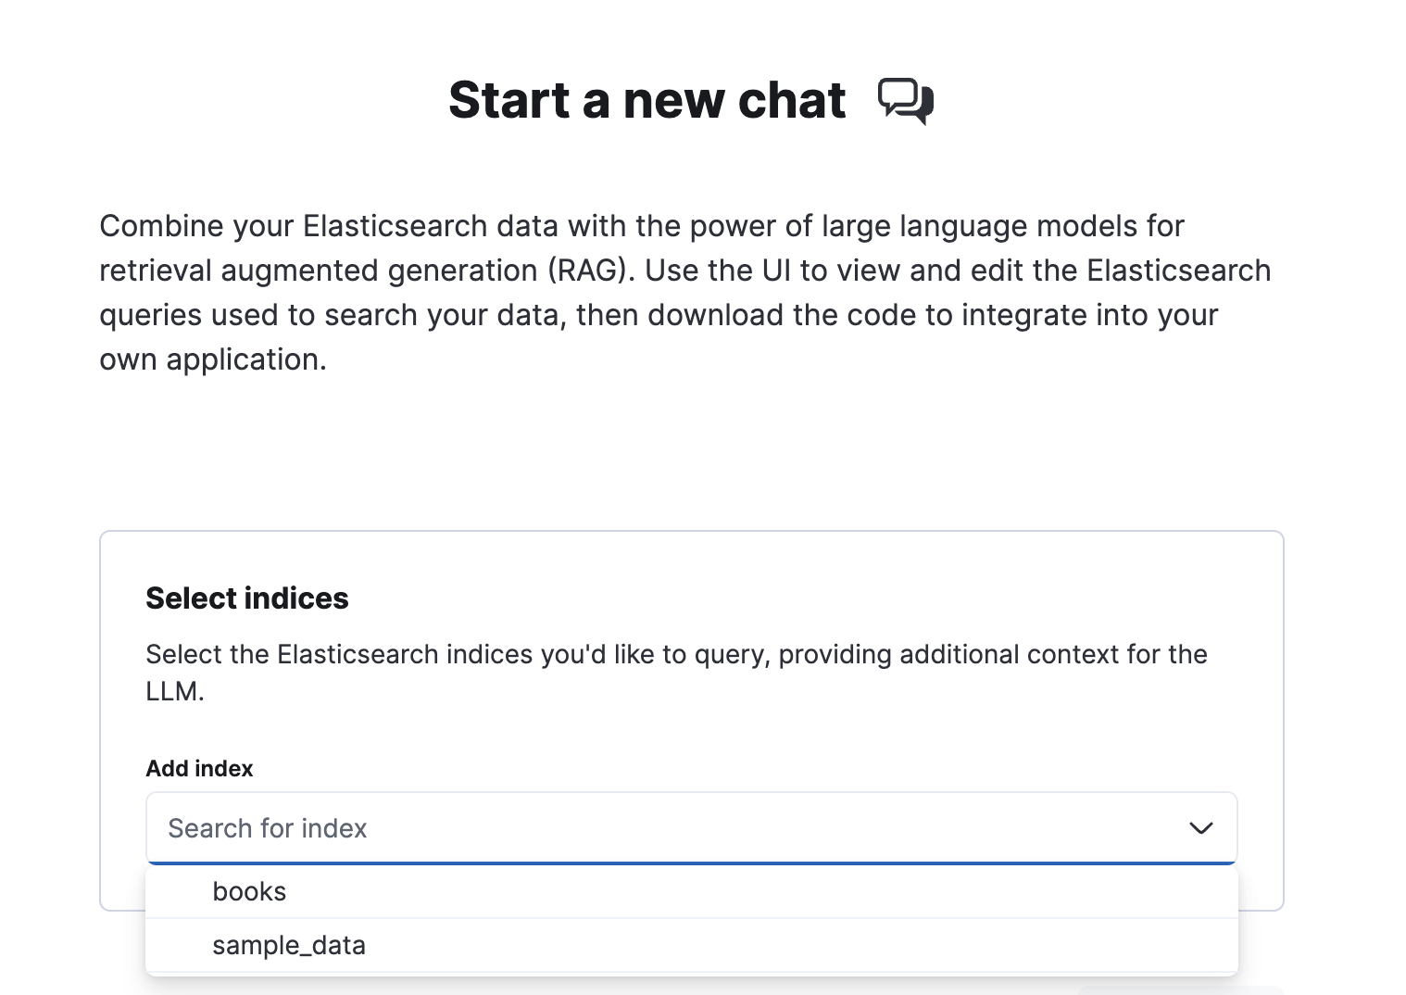Click the Start a new chat heading
The image size is (1406, 995).
[647, 100]
